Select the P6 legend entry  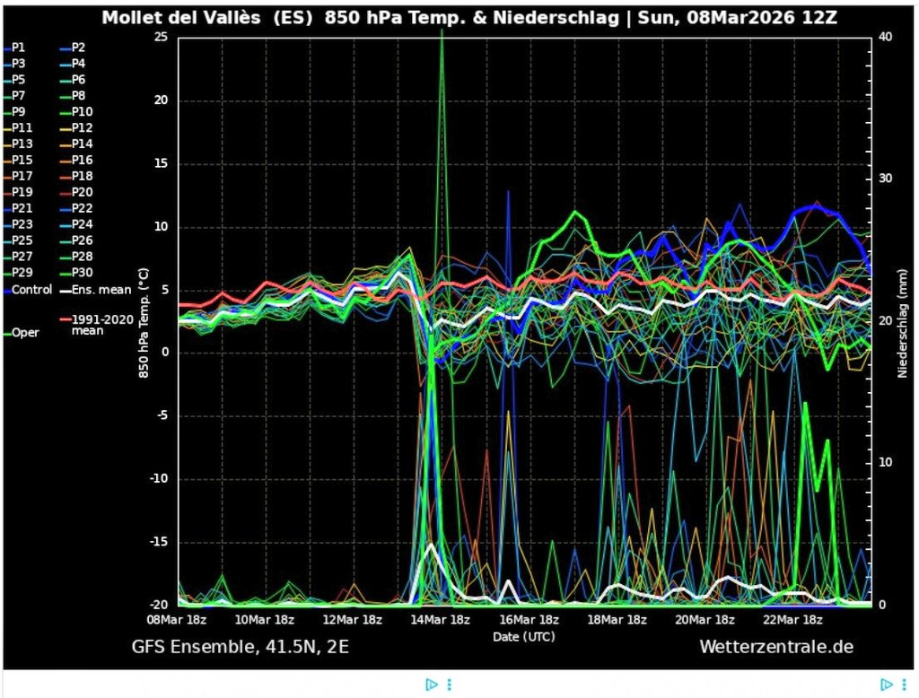tap(73, 80)
